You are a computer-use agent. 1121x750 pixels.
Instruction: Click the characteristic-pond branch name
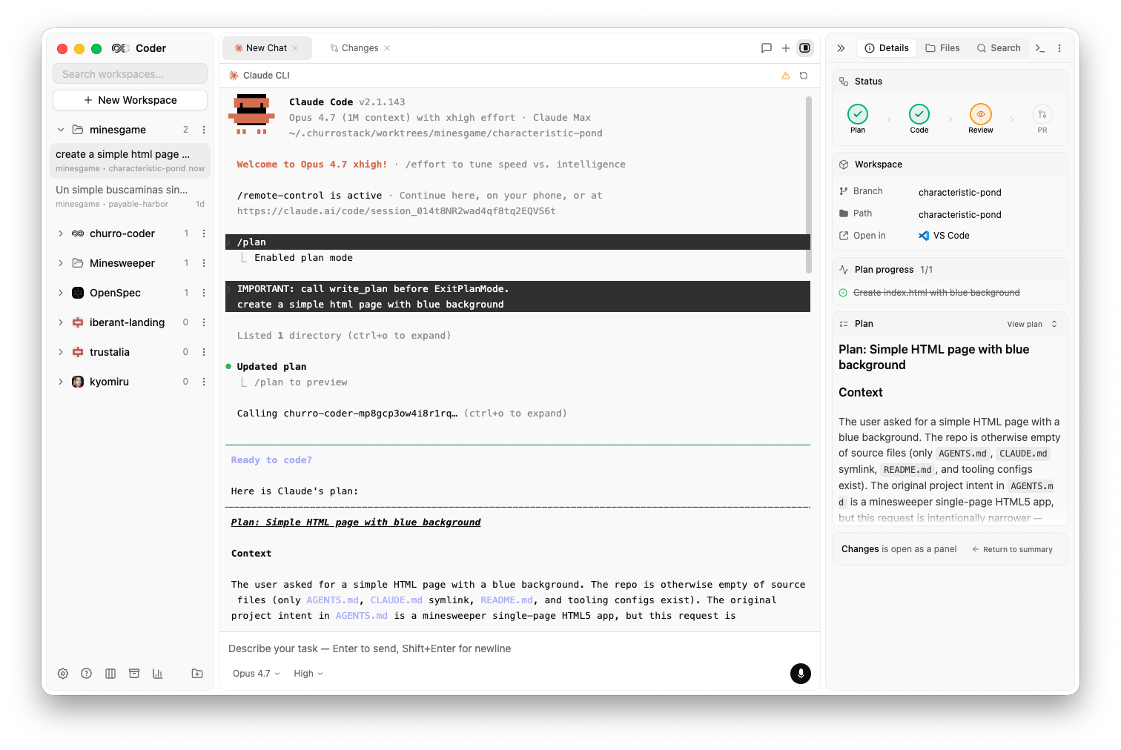(x=959, y=193)
